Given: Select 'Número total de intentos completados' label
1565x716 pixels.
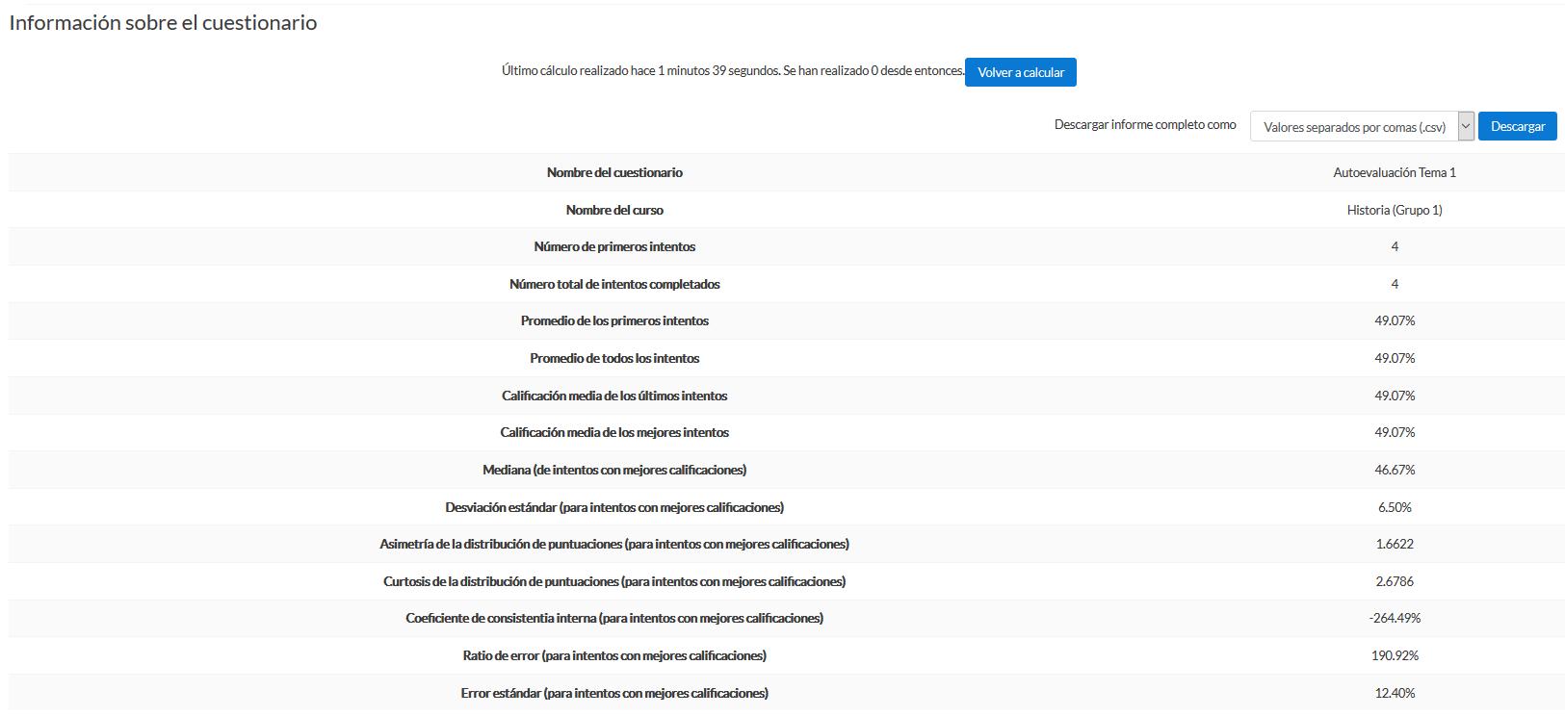Looking at the screenshot, I should [614, 284].
